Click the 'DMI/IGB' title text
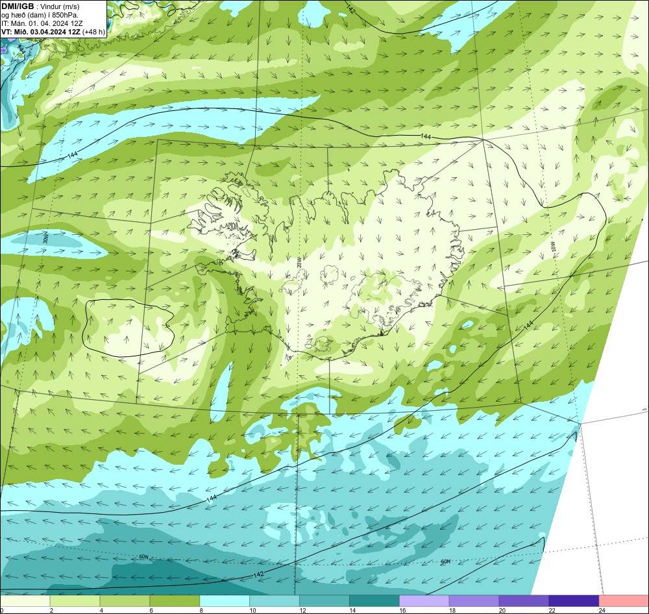The image size is (649, 614). (x=18, y=6)
